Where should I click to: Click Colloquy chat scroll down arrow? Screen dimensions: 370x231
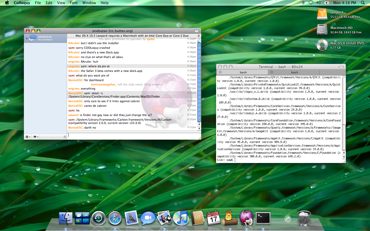(199, 129)
